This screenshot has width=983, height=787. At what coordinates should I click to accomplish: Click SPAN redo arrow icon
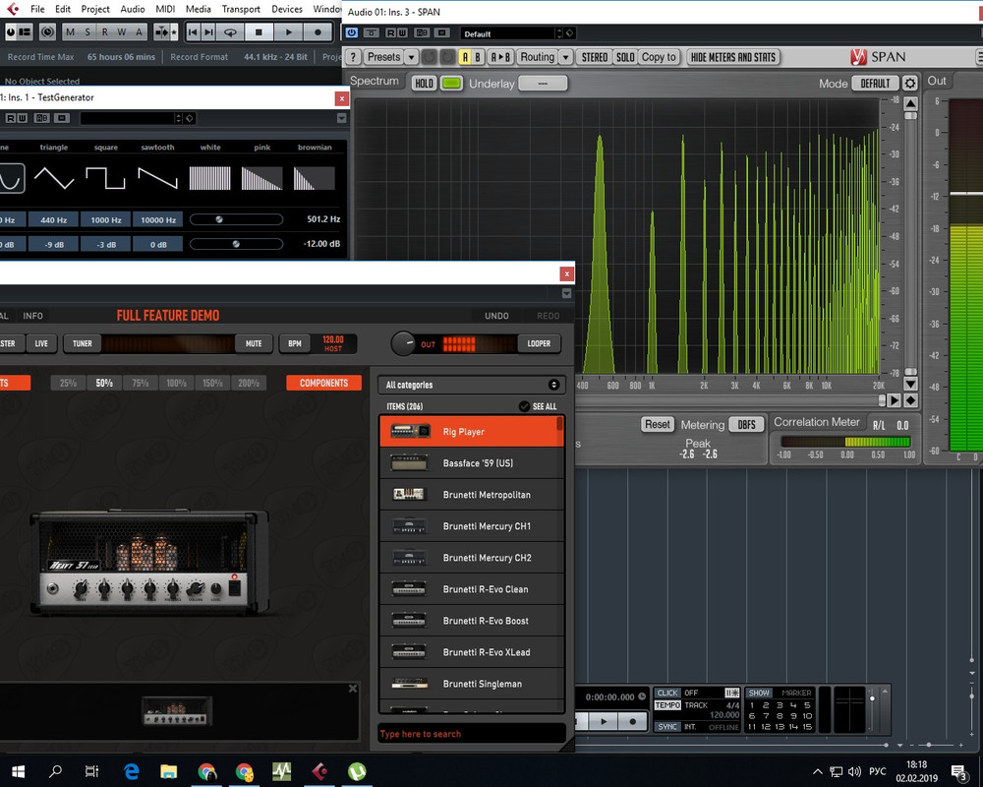click(x=447, y=57)
